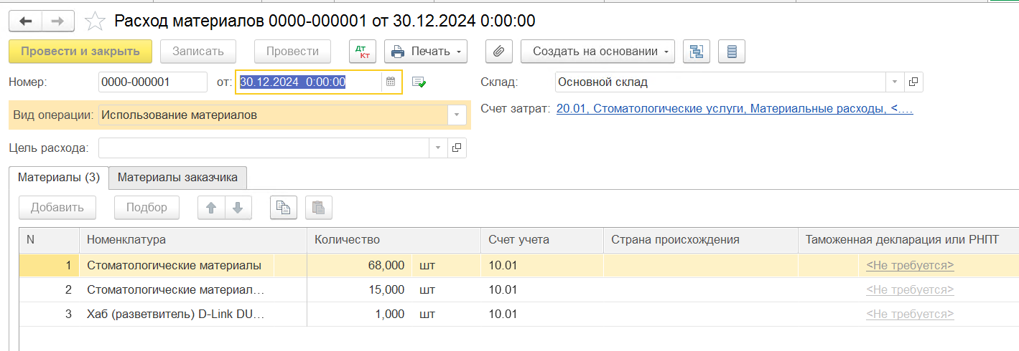Switch to Материалы заказчика tab
The height and width of the screenshot is (351, 1019).
coord(177,178)
